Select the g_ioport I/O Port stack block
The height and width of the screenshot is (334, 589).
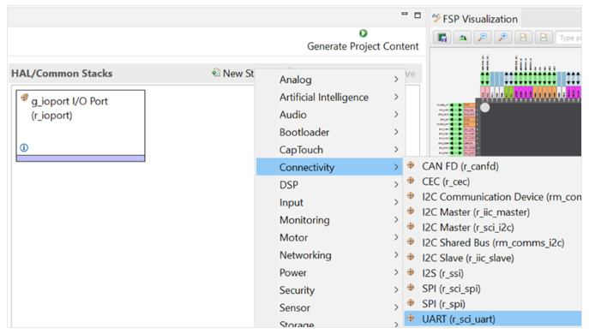[81, 126]
